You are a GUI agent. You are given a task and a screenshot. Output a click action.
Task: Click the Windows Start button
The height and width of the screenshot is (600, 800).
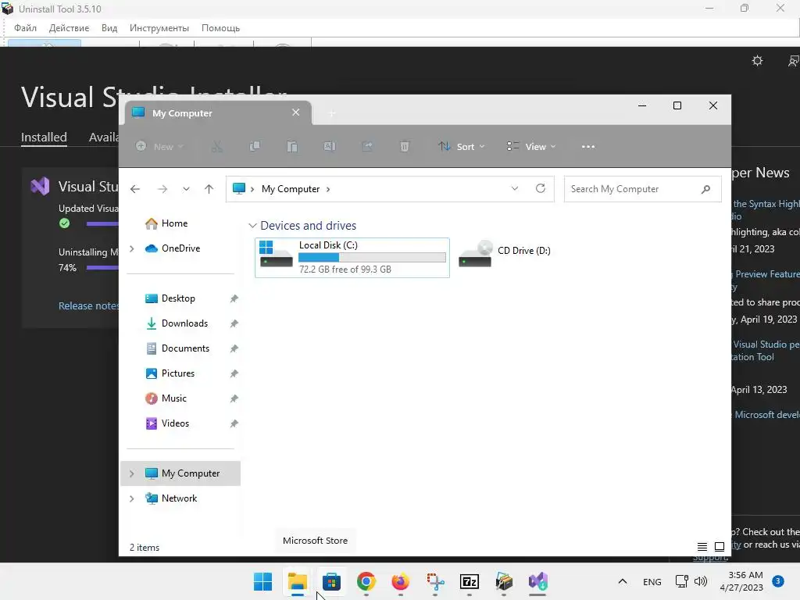262,581
